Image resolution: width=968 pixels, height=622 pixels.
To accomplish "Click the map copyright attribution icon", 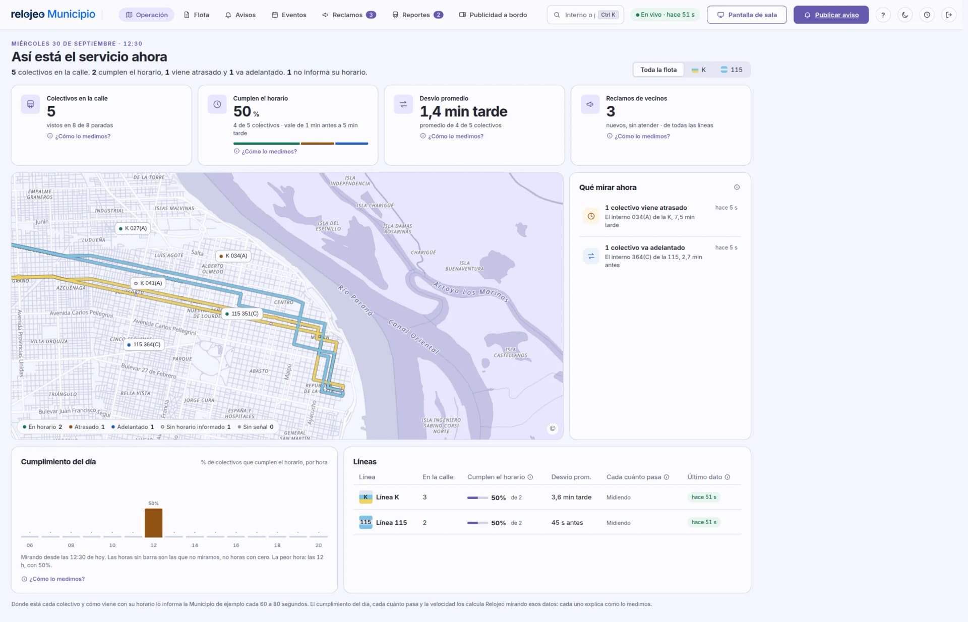I will click(x=553, y=428).
